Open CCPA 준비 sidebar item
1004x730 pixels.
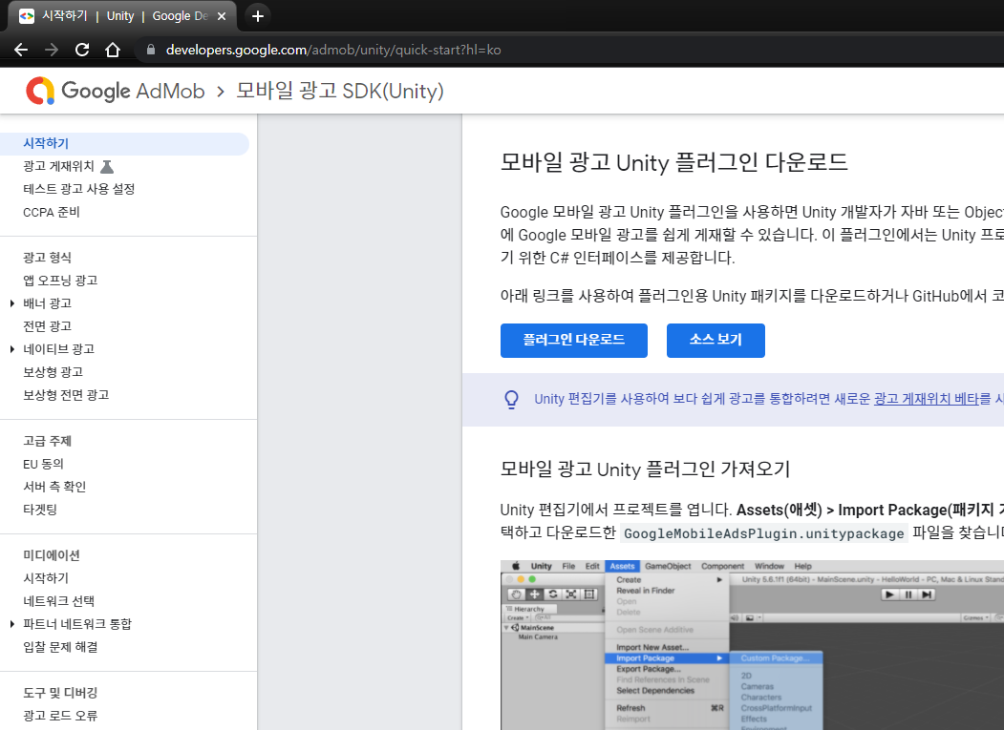point(52,213)
